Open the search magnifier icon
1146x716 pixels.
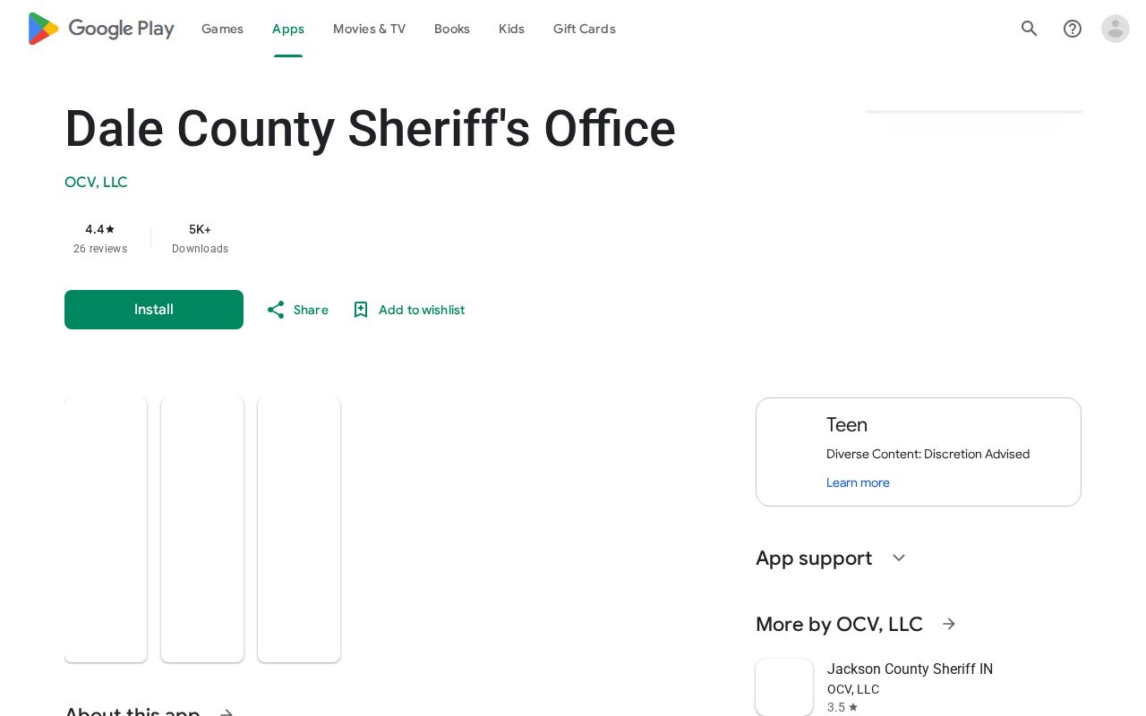pos(1030,29)
